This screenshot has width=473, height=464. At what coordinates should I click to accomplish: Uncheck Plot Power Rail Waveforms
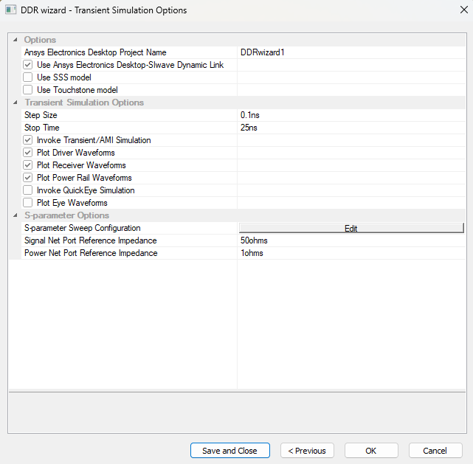point(28,178)
